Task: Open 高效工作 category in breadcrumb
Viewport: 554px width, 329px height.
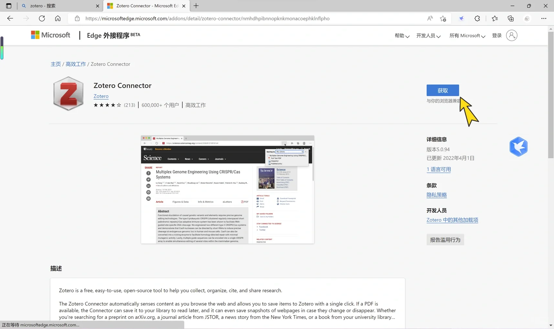Action: 76,64
